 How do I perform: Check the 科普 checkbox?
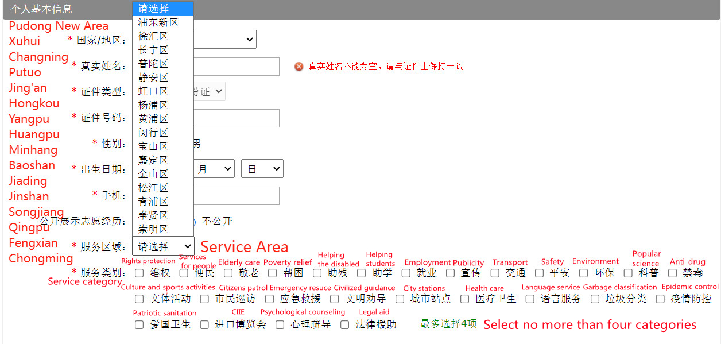628,273
